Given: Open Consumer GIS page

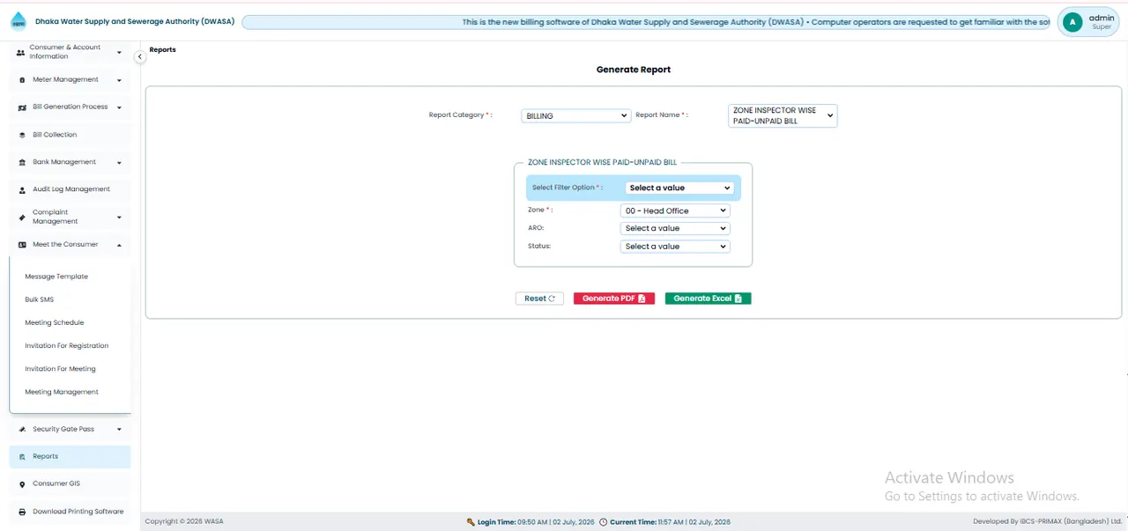Looking at the screenshot, I should (x=70, y=484).
